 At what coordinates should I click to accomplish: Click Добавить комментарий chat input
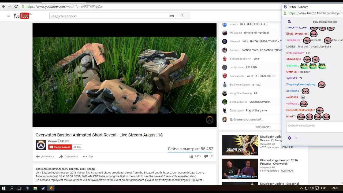[247, 120]
